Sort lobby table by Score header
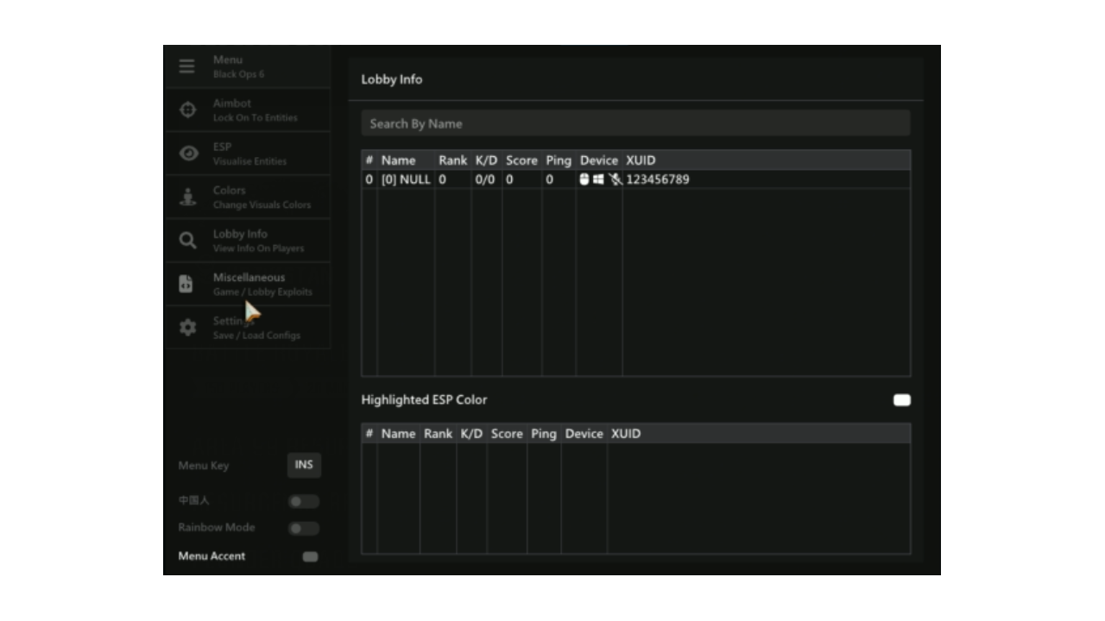 click(521, 160)
